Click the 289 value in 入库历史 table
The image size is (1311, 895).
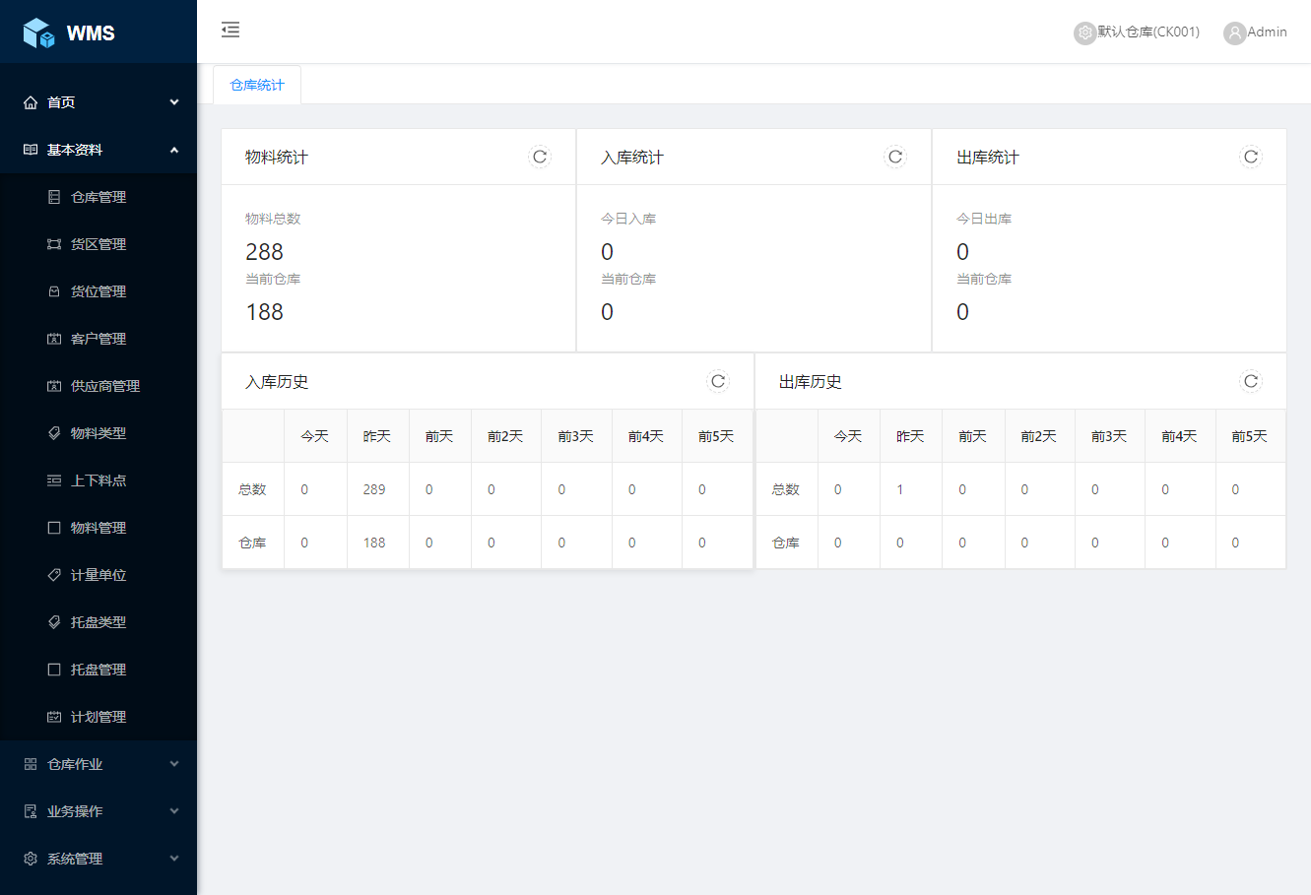374,489
